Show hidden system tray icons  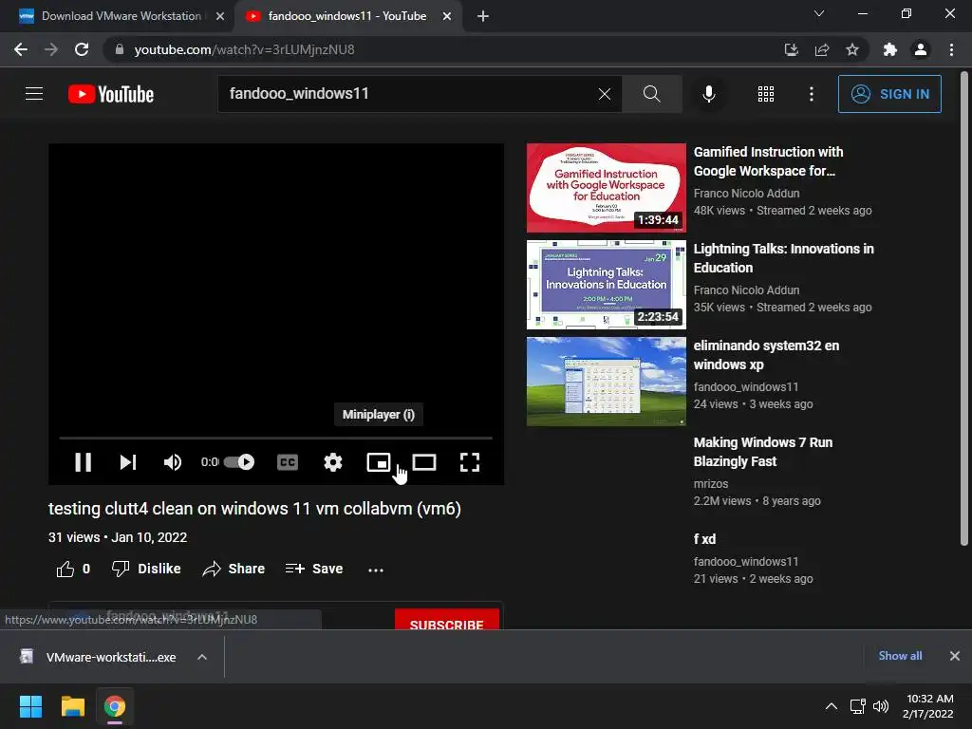point(832,706)
